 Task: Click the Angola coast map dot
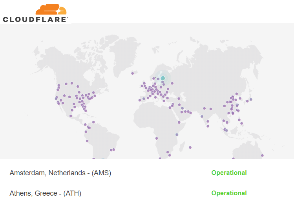coord(157,139)
